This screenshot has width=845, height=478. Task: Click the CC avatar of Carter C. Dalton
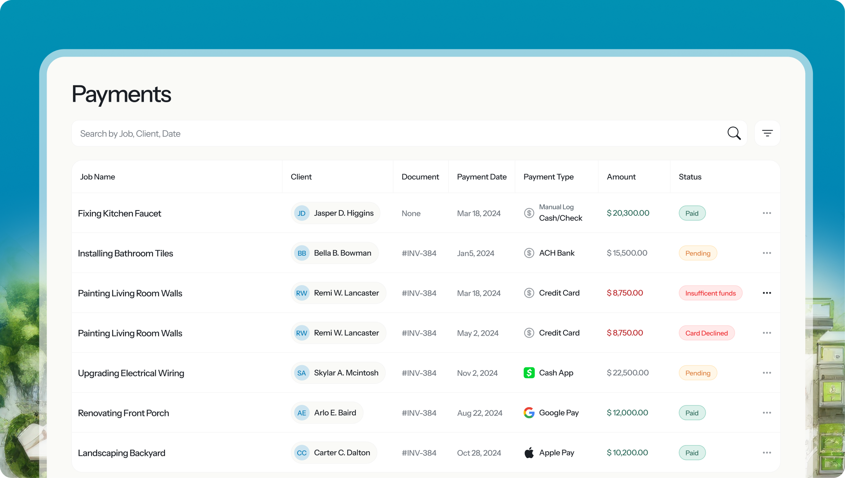[301, 453]
